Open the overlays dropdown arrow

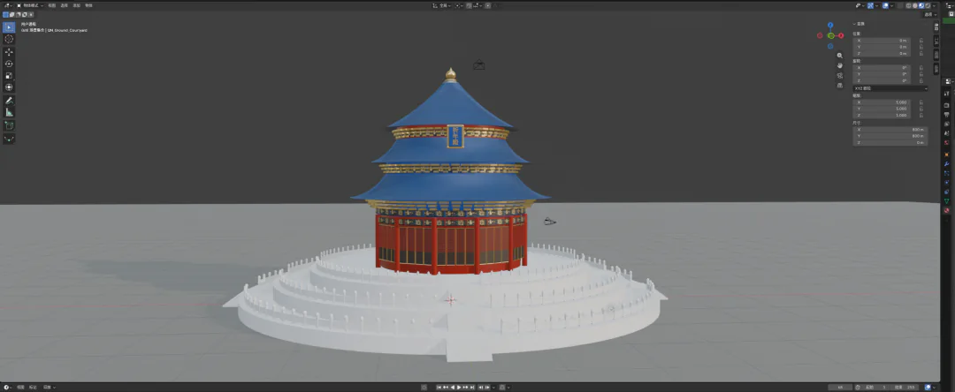[x=891, y=5]
